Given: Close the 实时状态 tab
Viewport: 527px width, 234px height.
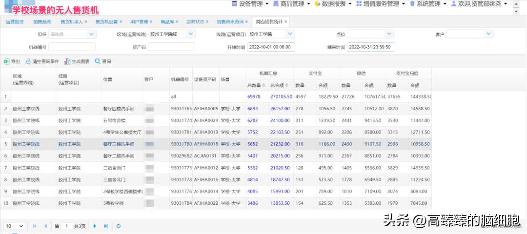Looking at the screenshot, I should click(x=207, y=22).
